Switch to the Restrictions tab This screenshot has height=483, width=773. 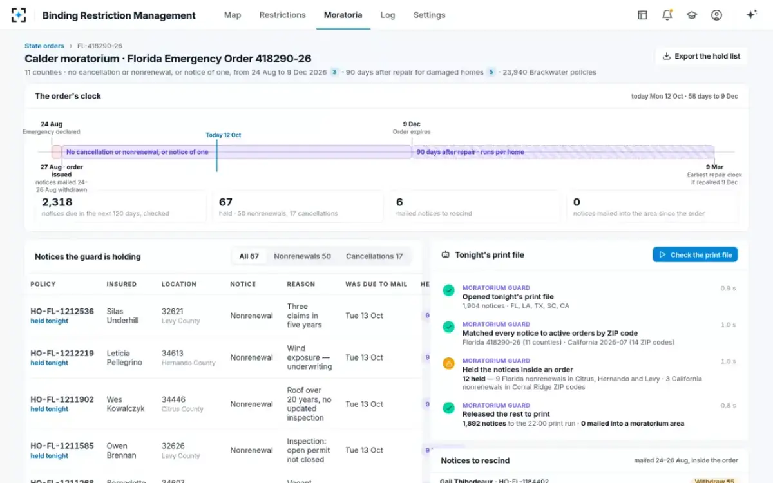(282, 15)
